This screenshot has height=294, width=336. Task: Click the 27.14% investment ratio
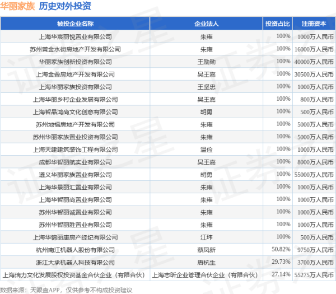(x=281, y=274)
